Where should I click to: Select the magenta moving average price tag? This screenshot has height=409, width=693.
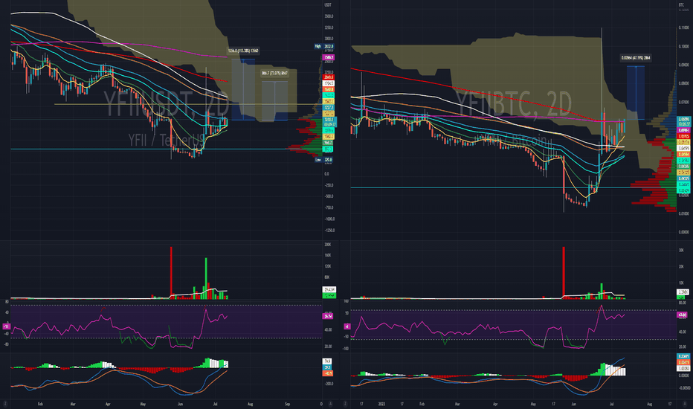(329, 57)
